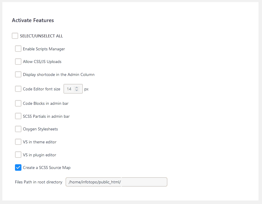
Task: Enable the Scripts Manager checkbox
Action: tap(18, 49)
